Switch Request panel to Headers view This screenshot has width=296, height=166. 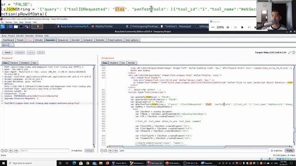tap(25, 63)
